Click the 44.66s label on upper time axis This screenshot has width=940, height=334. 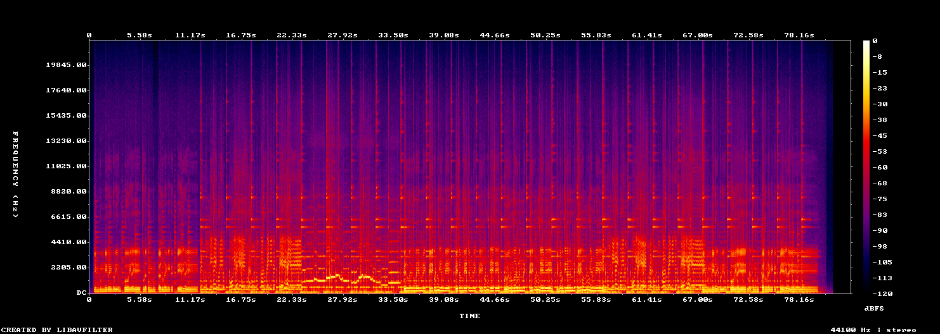pos(495,35)
